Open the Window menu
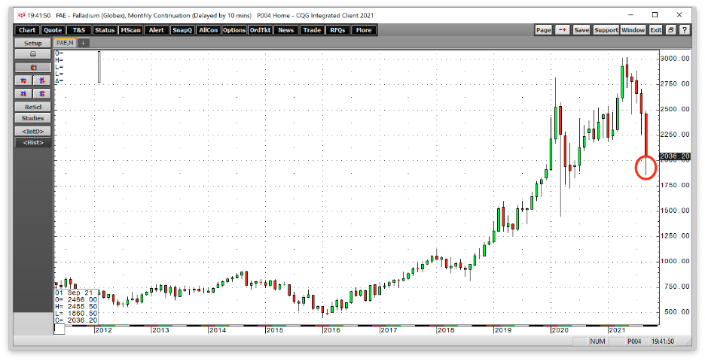 click(633, 30)
